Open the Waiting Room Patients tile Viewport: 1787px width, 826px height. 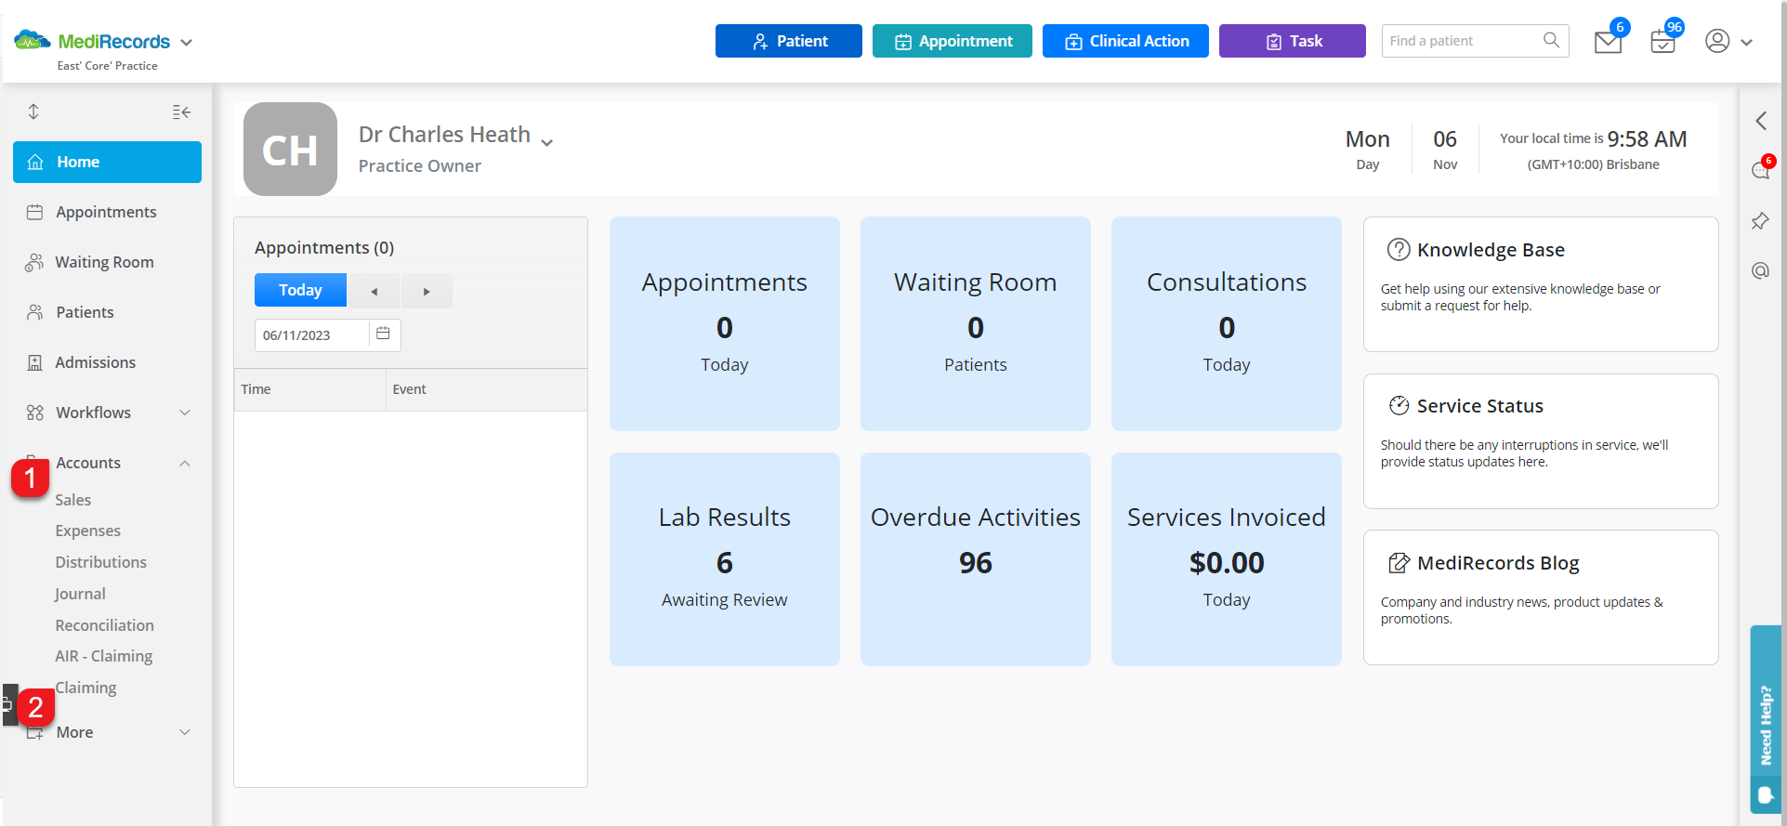[975, 323]
